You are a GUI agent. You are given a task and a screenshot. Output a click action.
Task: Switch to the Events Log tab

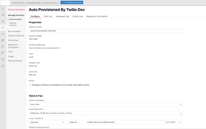tap(78, 16)
